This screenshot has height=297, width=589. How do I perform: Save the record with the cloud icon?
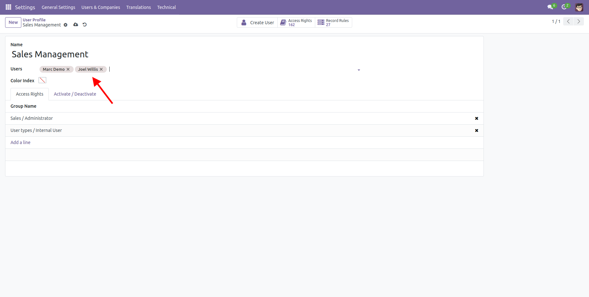(76, 25)
